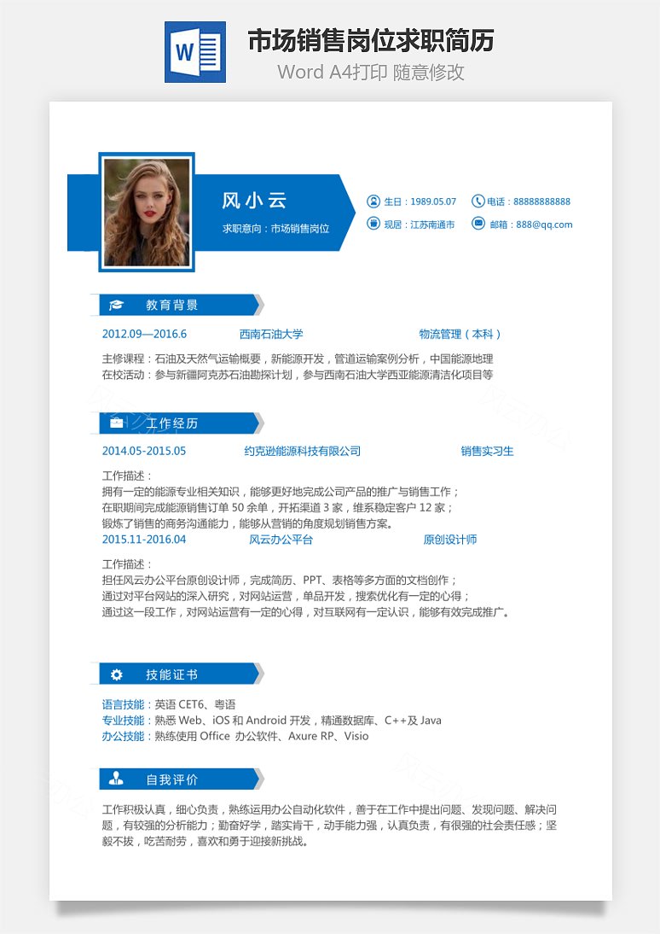Click the date range 2015.11-2016.04
660x934 pixels.
point(144,539)
